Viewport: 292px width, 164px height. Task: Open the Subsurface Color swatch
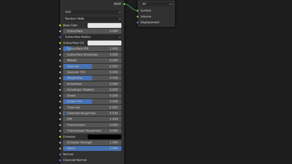pyautogui.click(x=105, y=43)
